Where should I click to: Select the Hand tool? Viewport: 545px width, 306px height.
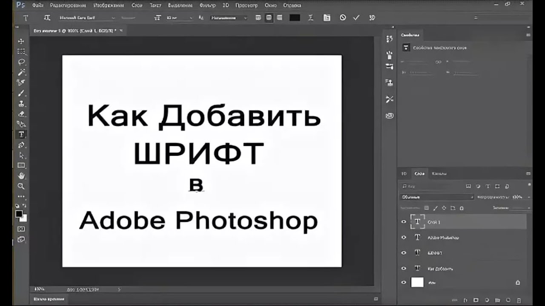pos(21,176)
